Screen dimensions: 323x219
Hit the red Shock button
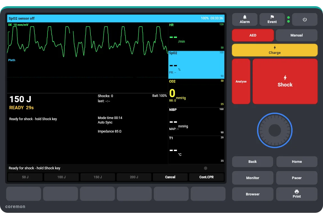tap(285, 81)
